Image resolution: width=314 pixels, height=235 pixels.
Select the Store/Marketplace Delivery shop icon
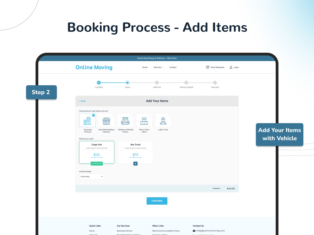pos(106,121)
